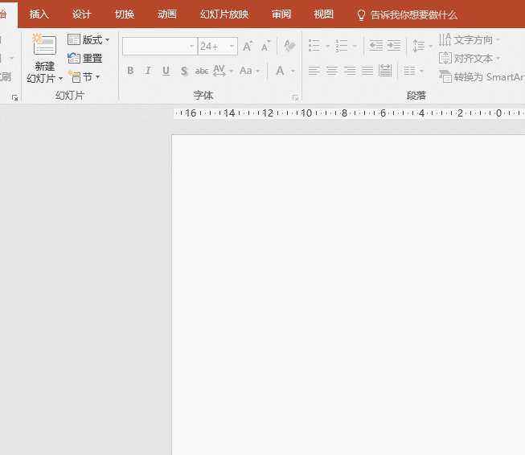525x455 pixels.
Task: Open the Animations (动画) tab
Action: (x=167, y=14)
